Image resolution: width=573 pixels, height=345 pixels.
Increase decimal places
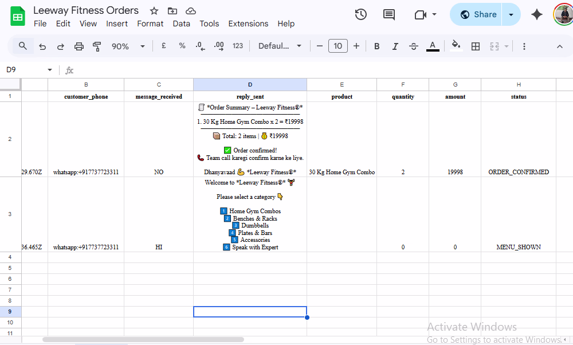(x=219, y=46)
